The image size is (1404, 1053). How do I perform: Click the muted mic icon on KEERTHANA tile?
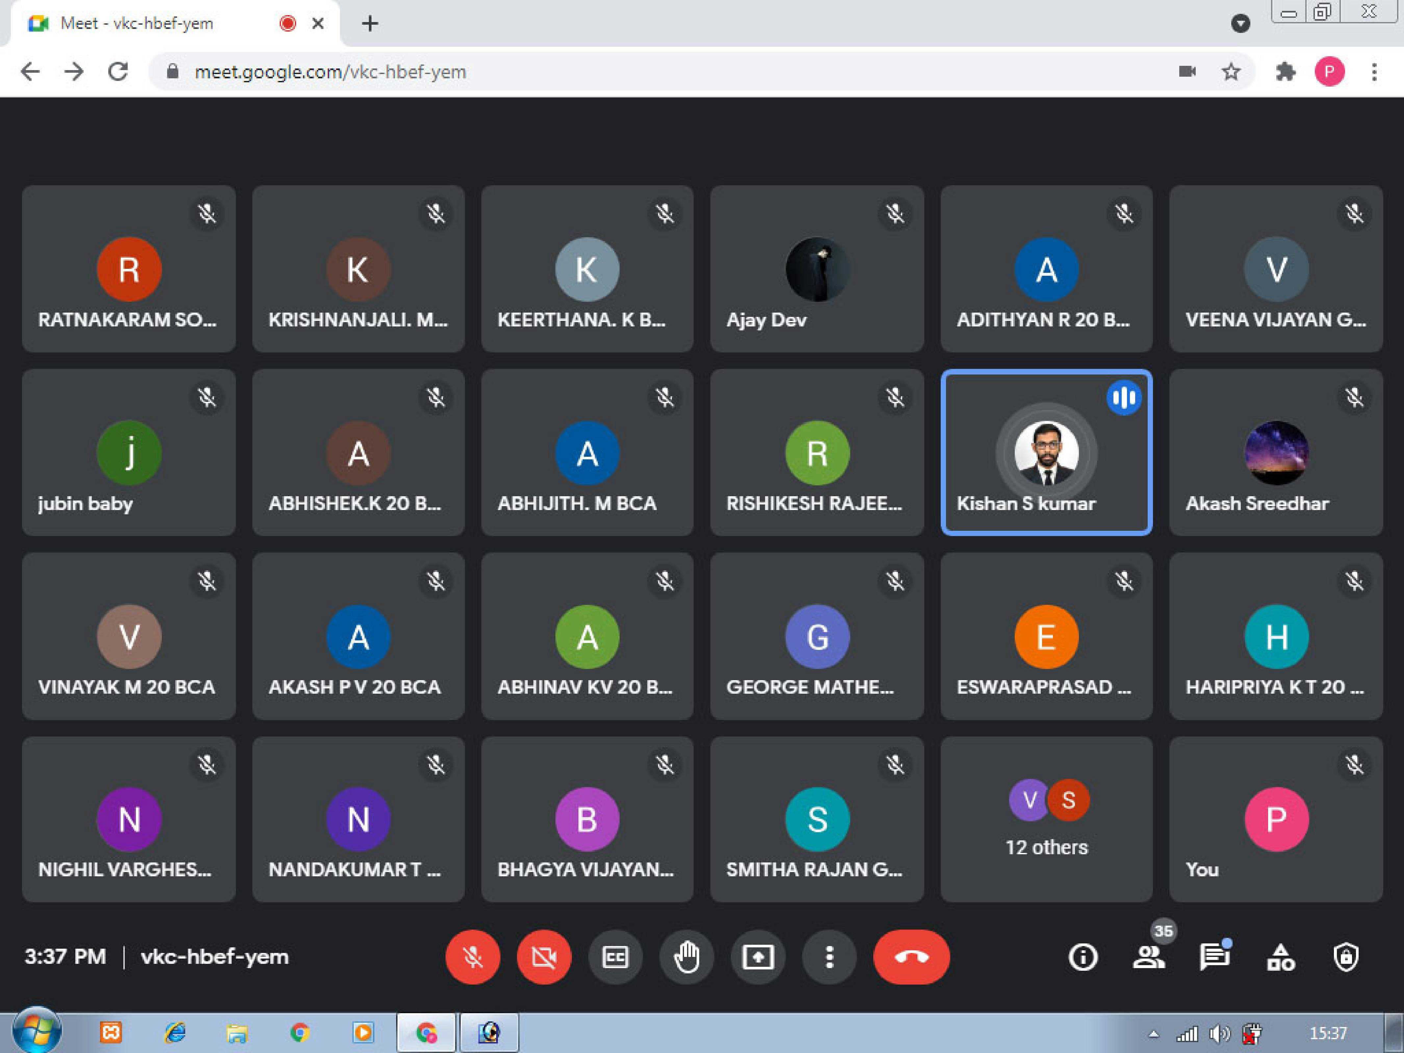point(665,213)
